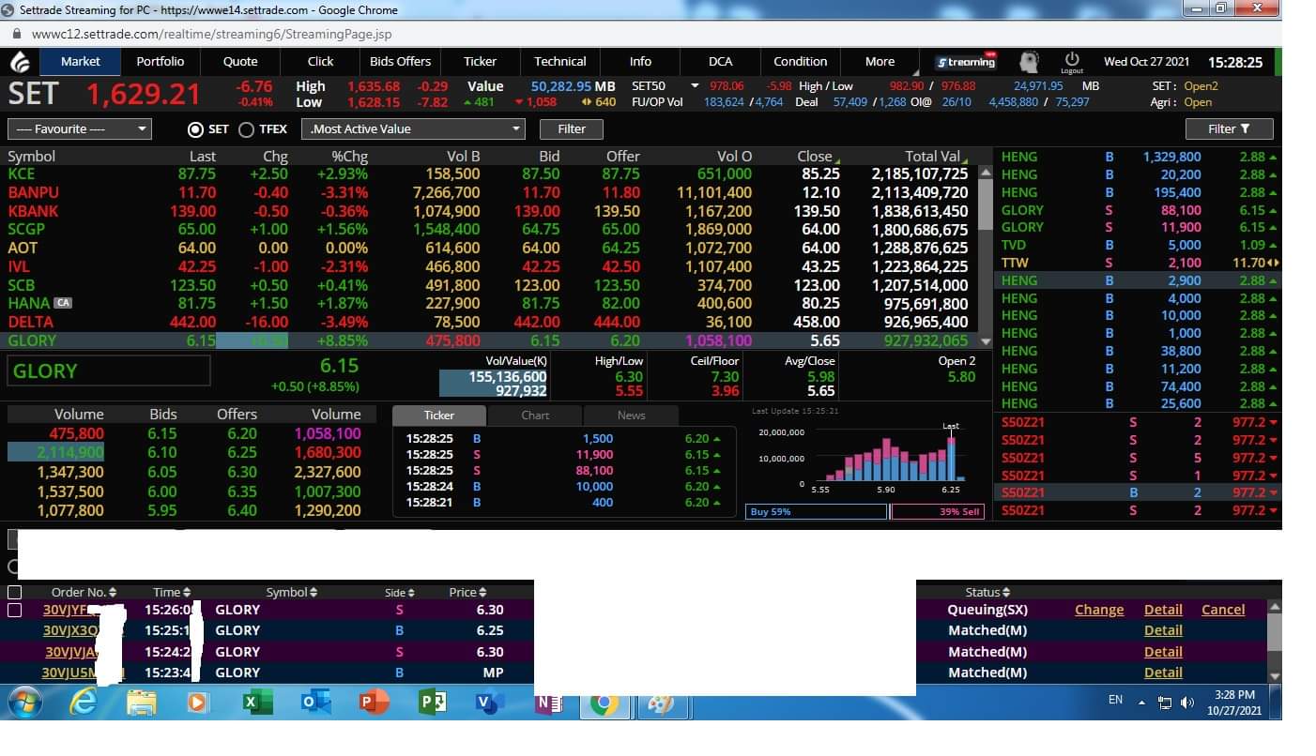This screenshot has width=1316, height=756.
Task: Check the select-all orders checkbox
Action: 14,592
